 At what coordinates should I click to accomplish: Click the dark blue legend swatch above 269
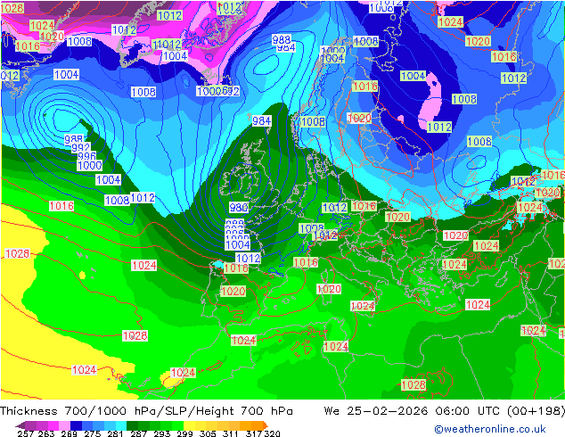76,425
